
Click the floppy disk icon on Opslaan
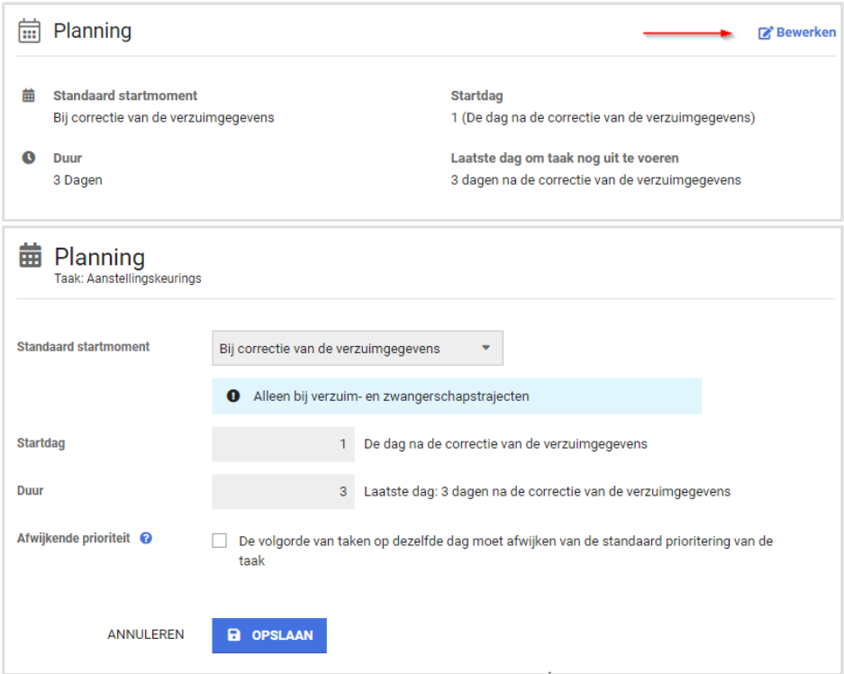pos(234,635)
